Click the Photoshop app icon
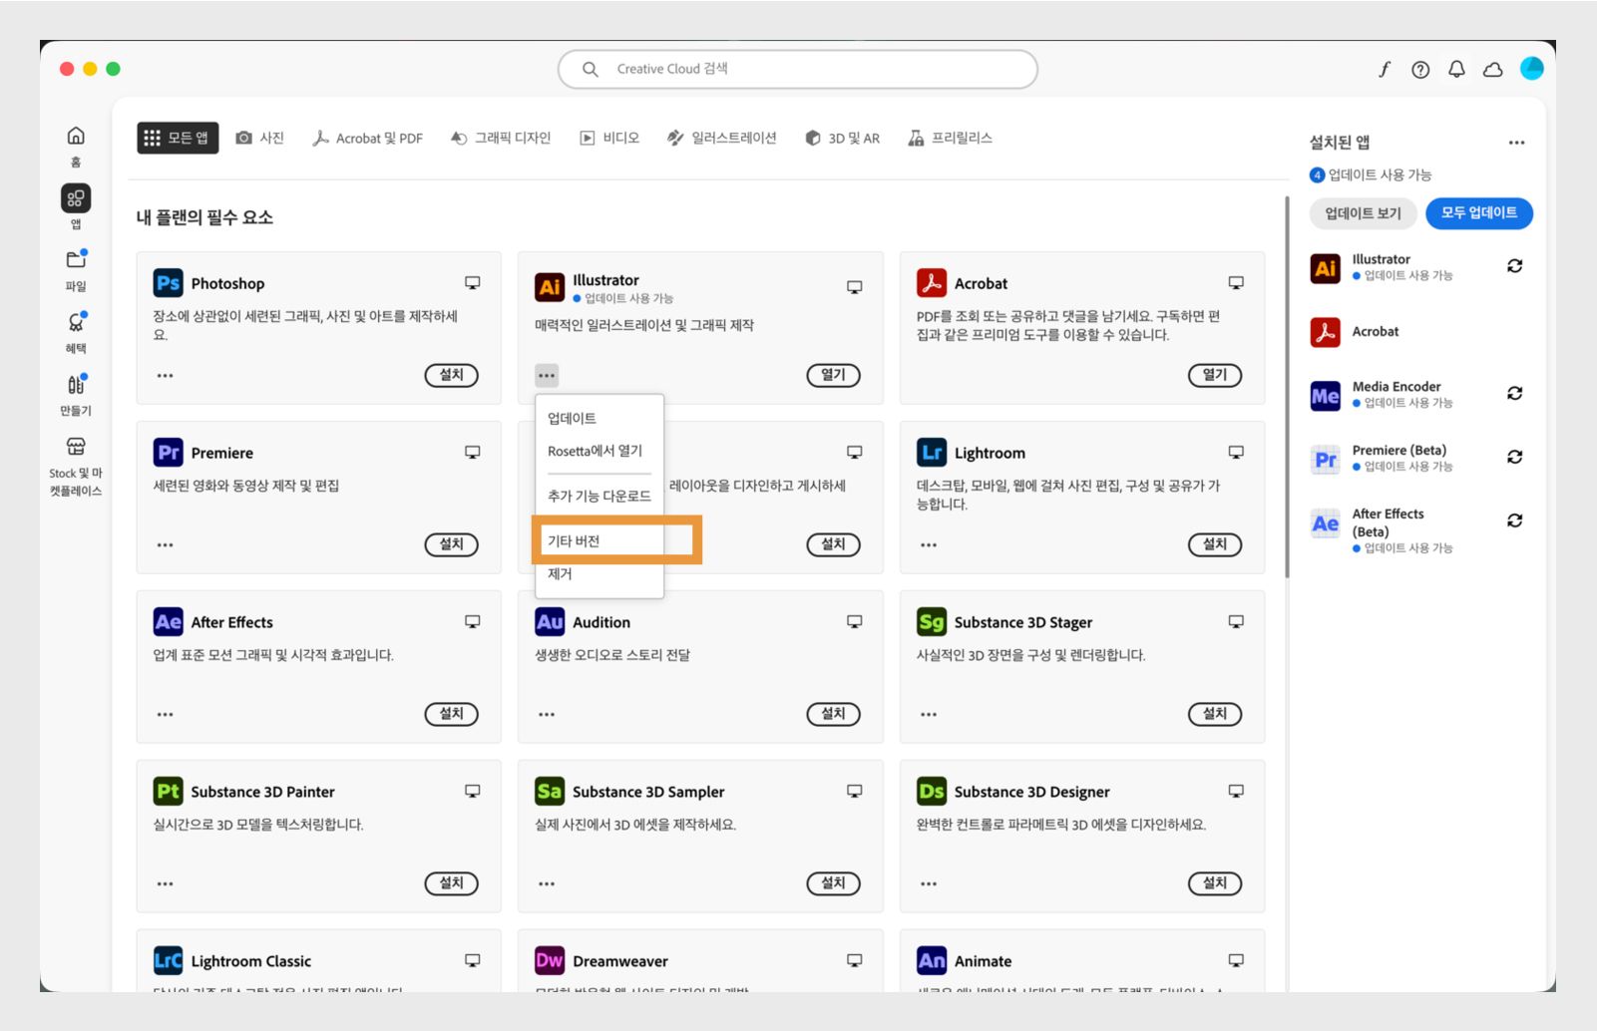This screenshot has height=1031, width=1597. (x=168, y=283)
